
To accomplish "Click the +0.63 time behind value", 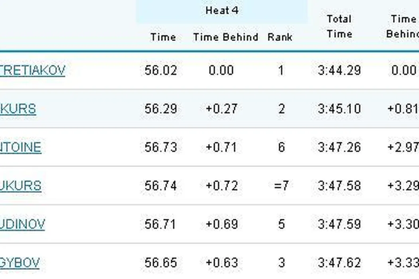I will [x=221, y=263].
